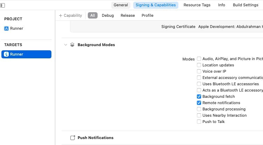Click the Background Modes stack icon
Image resolution: width=263 pixels, height=145 pixels.
tap(72, 45)
